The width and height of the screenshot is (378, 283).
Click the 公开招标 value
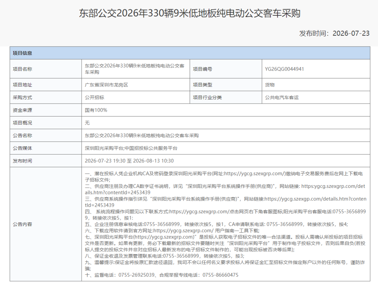[94, 97]
